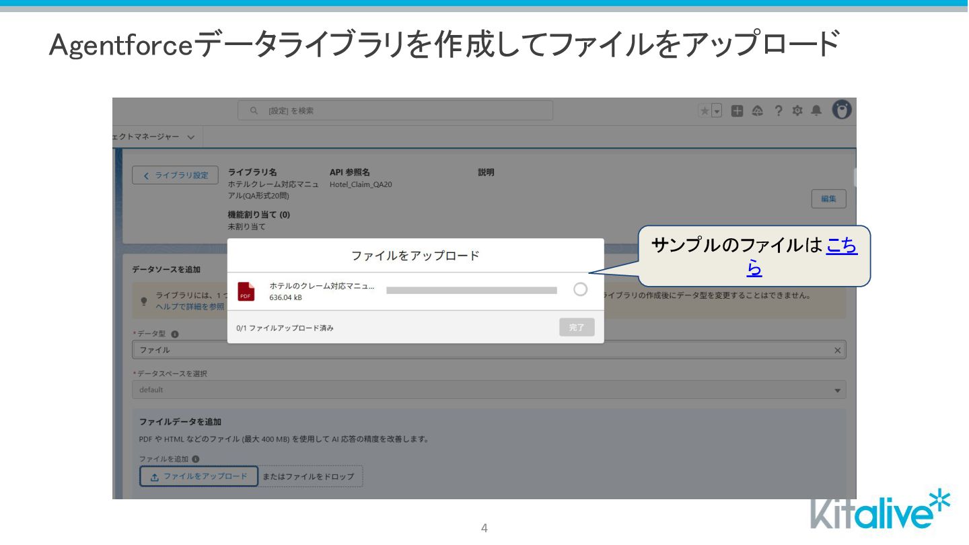Click the ホテルのクレーム対応マニュ... file name
The image size is (969, 545).
pos(322,286)
